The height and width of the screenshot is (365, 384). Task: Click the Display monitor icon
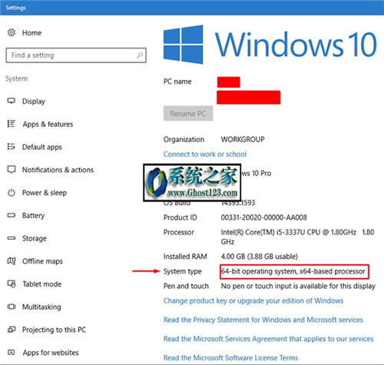12,101
